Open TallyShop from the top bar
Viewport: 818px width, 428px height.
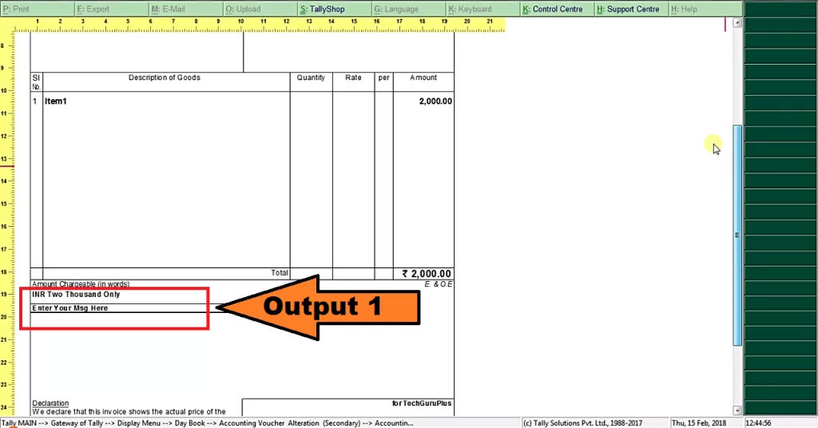323,9
